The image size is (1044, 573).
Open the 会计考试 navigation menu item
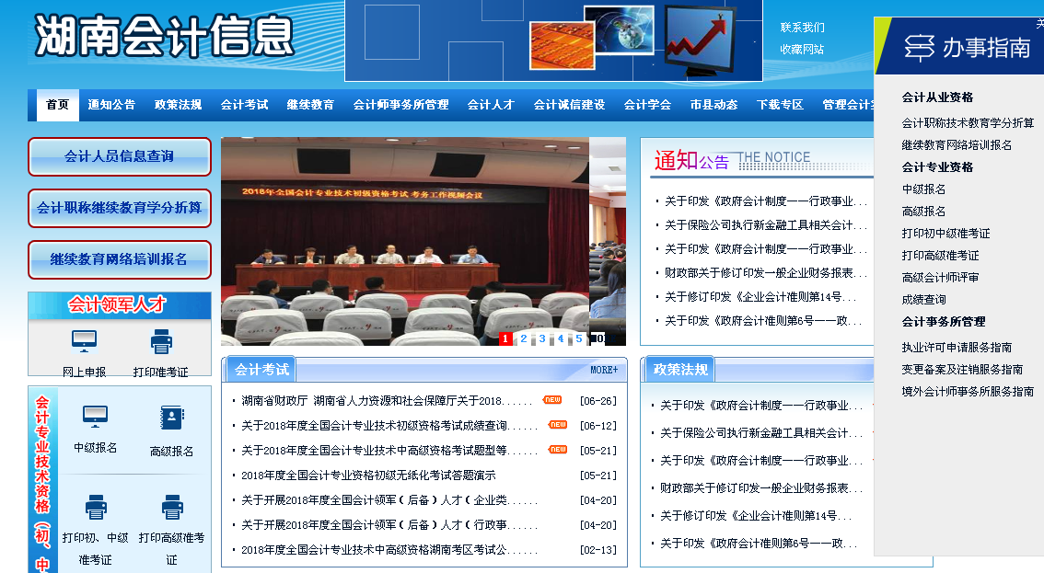[244, 105]
